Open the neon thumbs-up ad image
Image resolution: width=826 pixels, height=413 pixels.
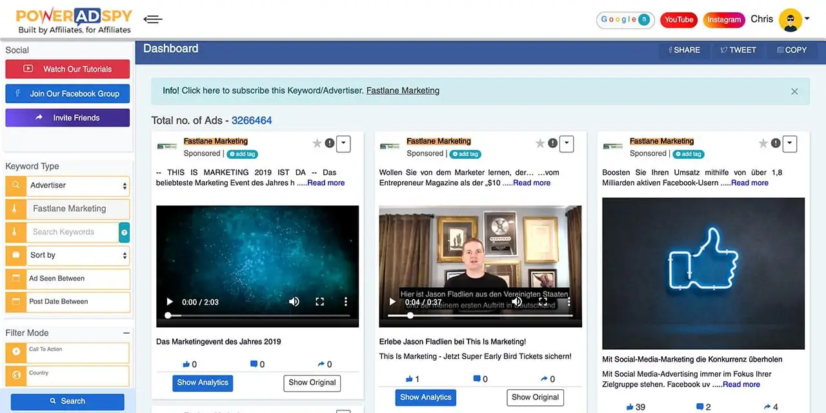[703, 274]
